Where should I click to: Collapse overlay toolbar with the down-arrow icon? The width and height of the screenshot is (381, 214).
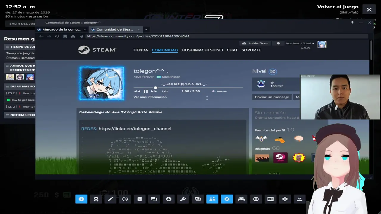299,199
